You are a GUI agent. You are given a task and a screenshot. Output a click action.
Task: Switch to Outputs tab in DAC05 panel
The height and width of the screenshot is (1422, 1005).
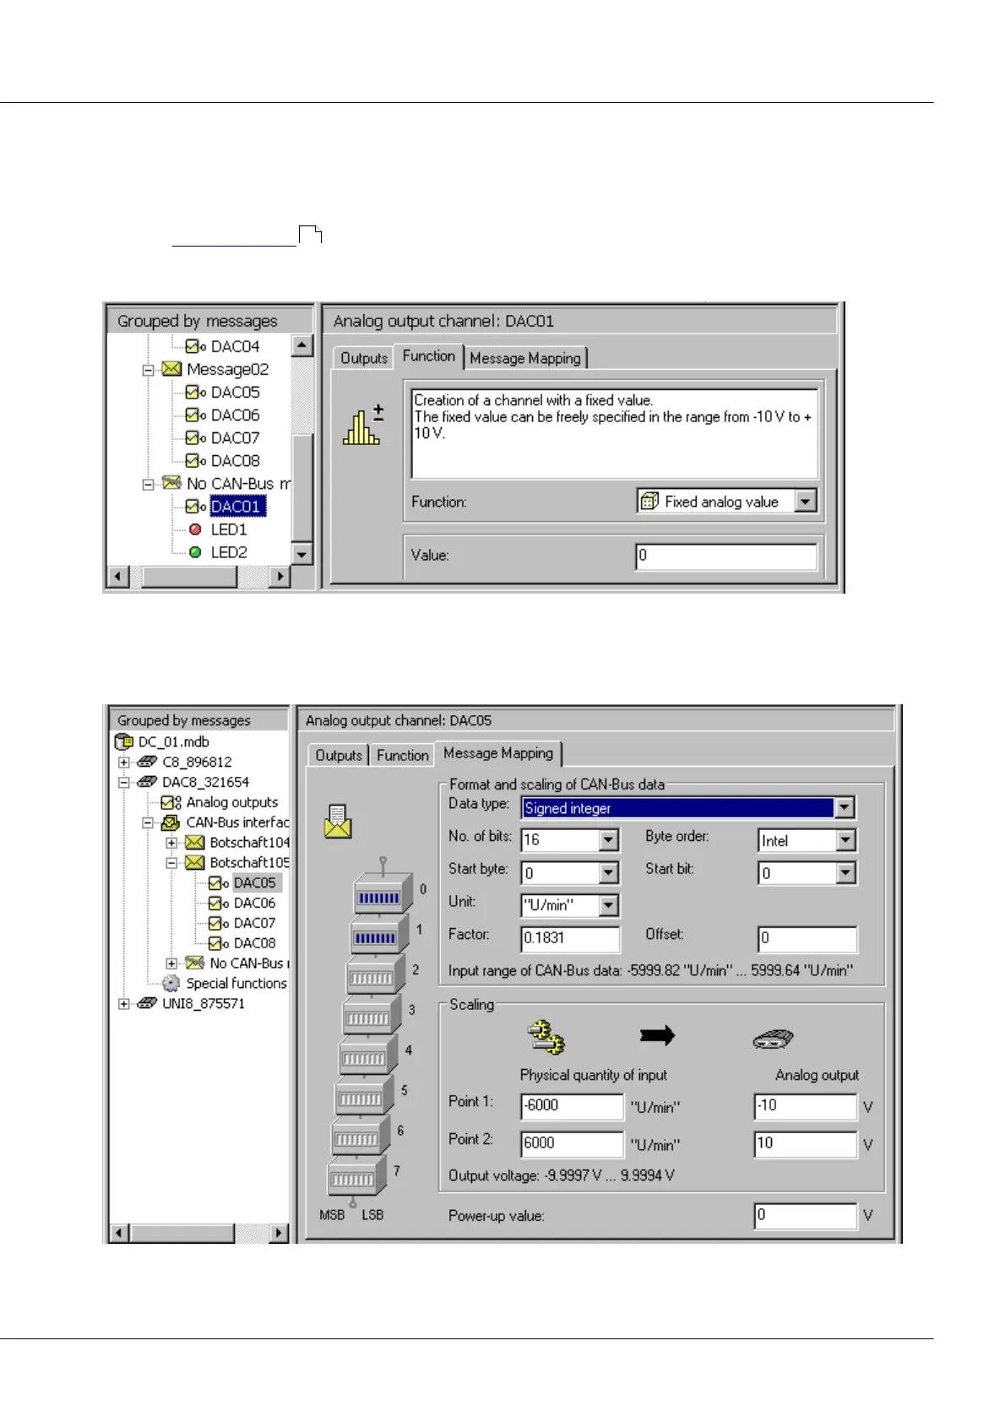click(x=339, y=756)
